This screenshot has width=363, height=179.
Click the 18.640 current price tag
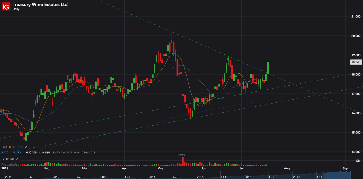356,62
